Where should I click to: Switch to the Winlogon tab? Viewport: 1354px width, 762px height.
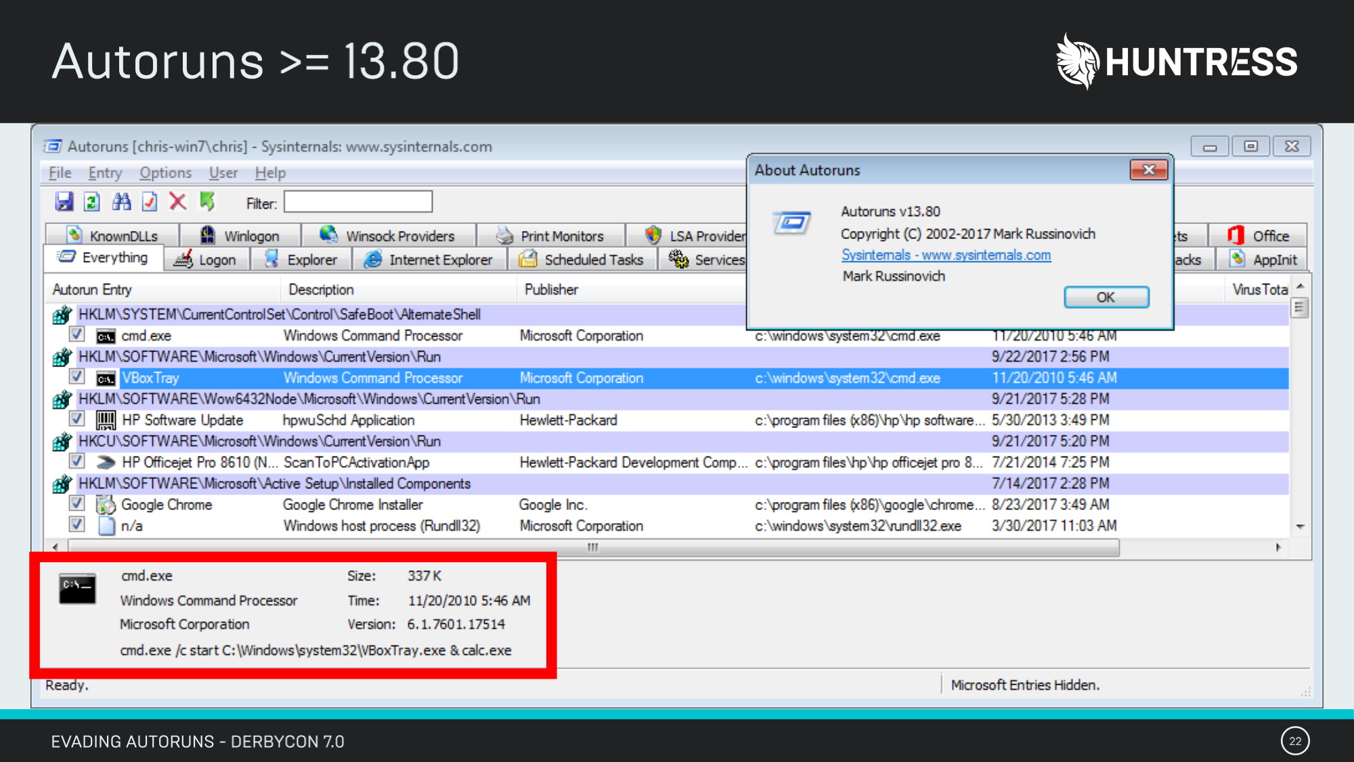pyautogui.click(x=240, y=236)
